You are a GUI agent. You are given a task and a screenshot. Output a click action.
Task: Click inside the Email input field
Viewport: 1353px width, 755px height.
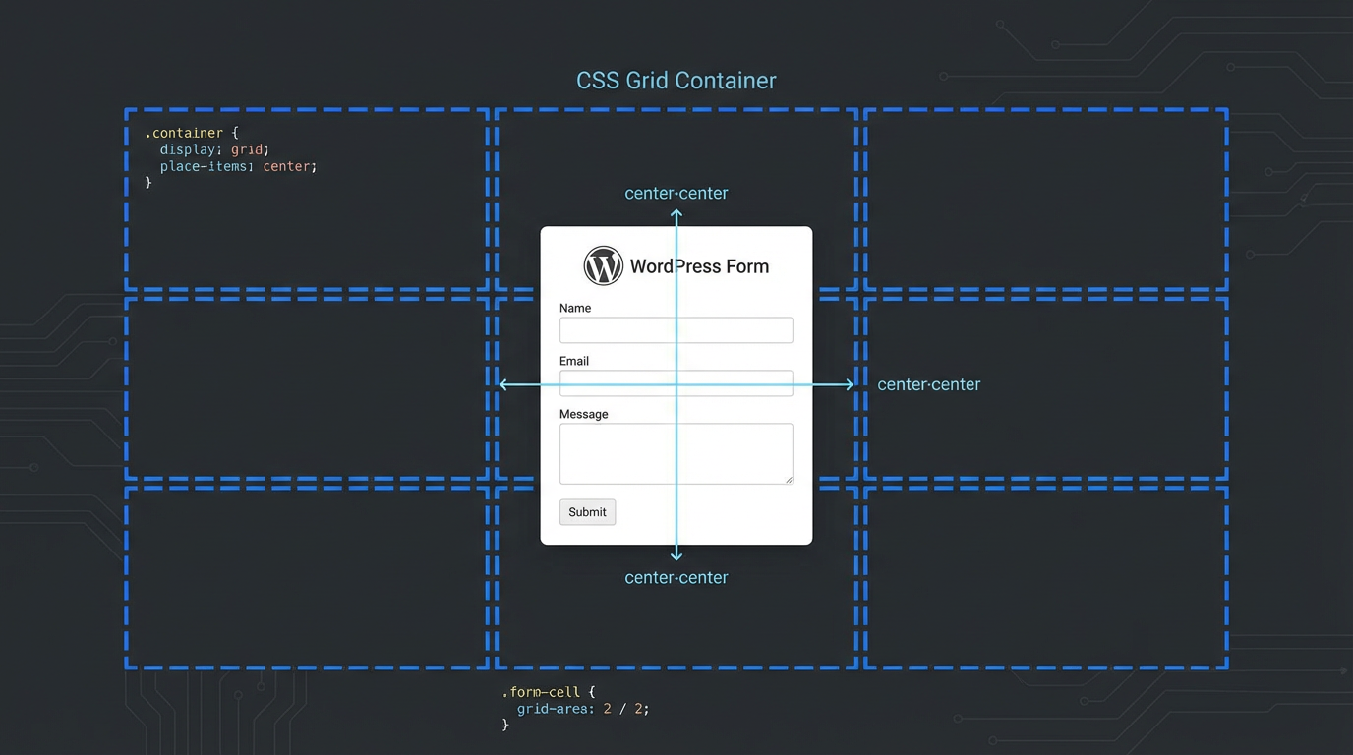[676, 383]
